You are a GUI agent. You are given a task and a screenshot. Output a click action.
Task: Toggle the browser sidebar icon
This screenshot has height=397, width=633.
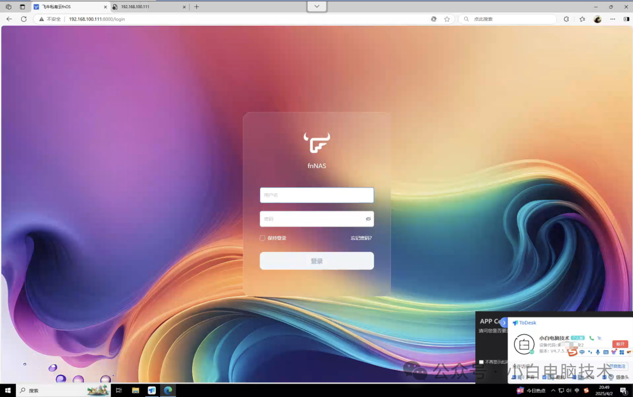(627, 19)
